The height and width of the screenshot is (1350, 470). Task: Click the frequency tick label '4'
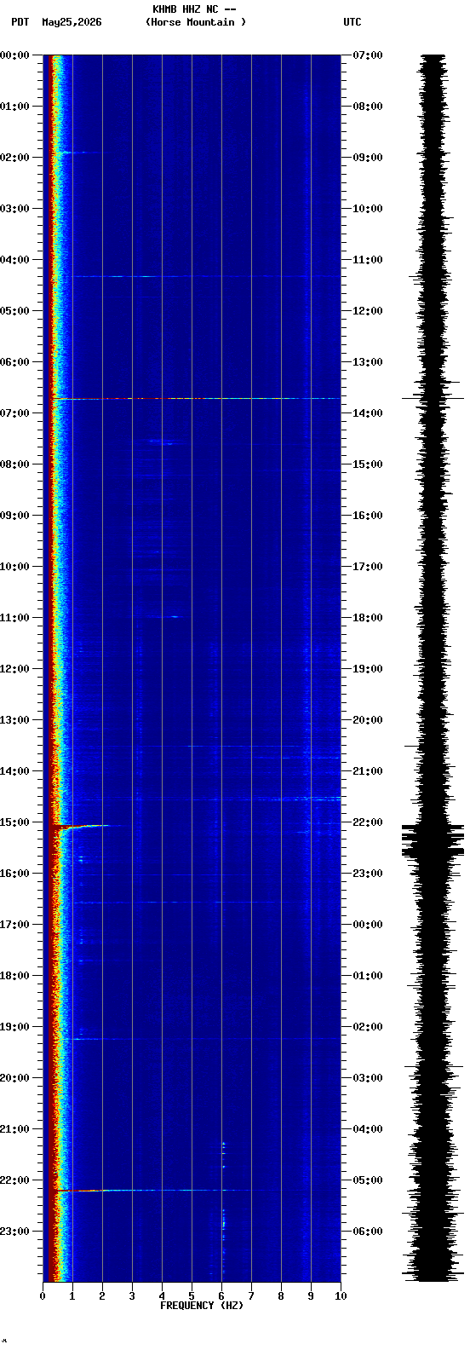pyautogui.click(x=162, y=1296)
